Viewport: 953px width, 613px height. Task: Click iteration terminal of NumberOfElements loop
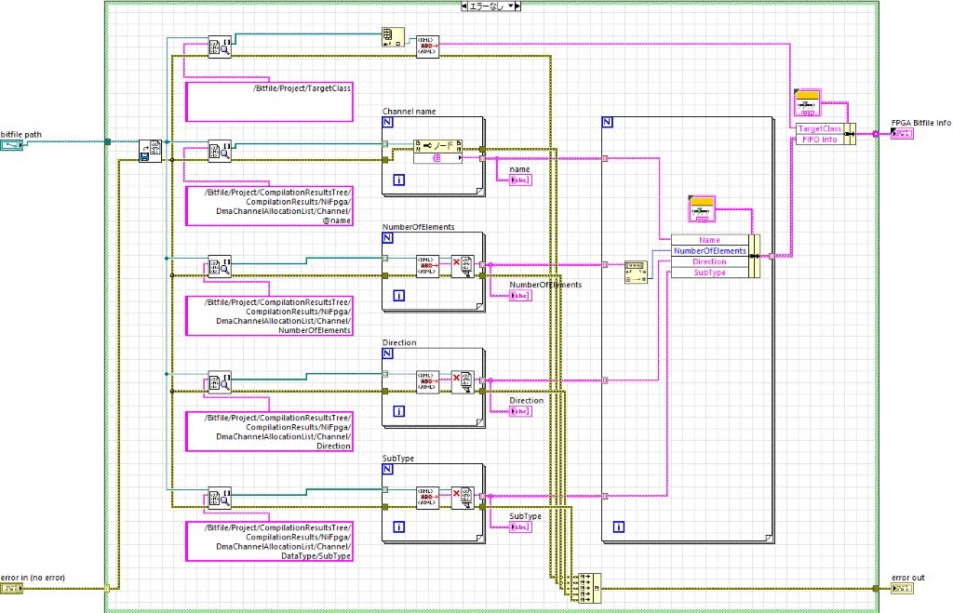click(x=398, y=295)
